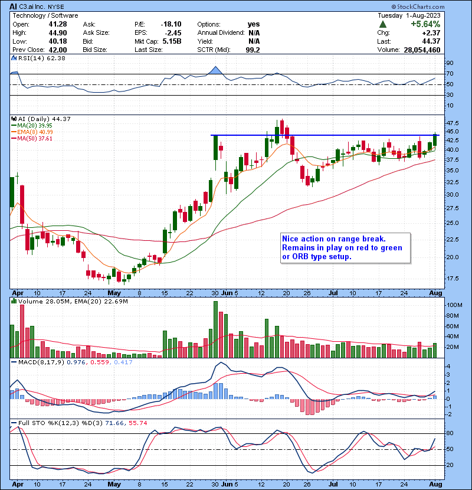Click the MACD(8,17,9) indicator label
The height and width of the screenshot is (490, 472).
(41, 362)
